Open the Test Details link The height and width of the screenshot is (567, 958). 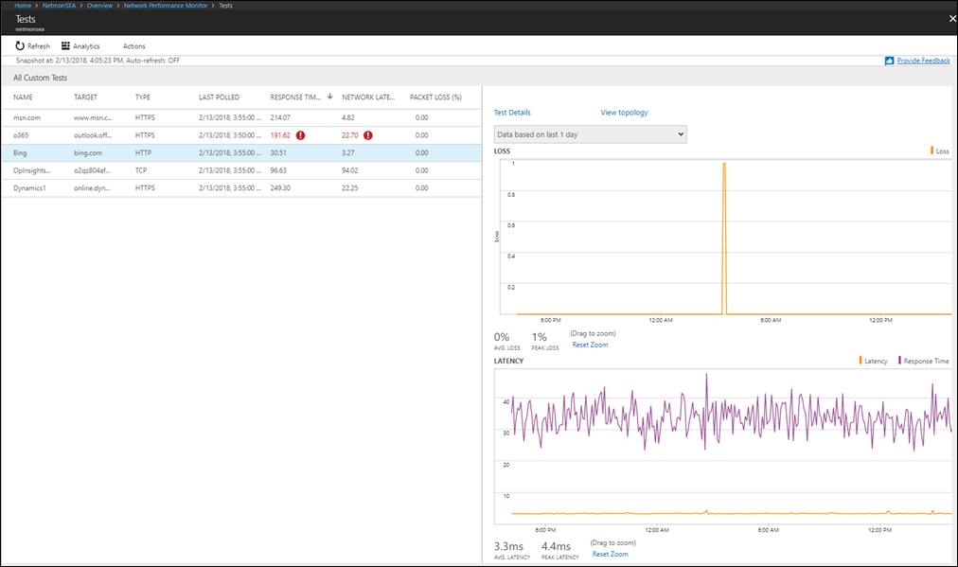click(x=512, y=113)
